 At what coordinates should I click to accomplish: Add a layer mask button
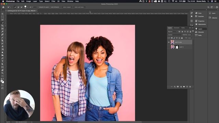point(178,86)
